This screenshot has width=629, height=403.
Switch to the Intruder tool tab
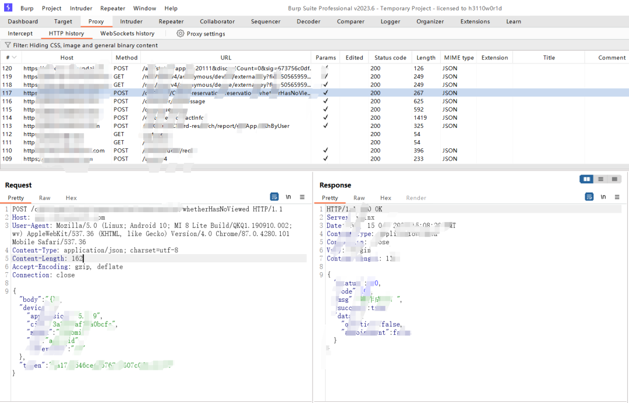tap(131, 22)
